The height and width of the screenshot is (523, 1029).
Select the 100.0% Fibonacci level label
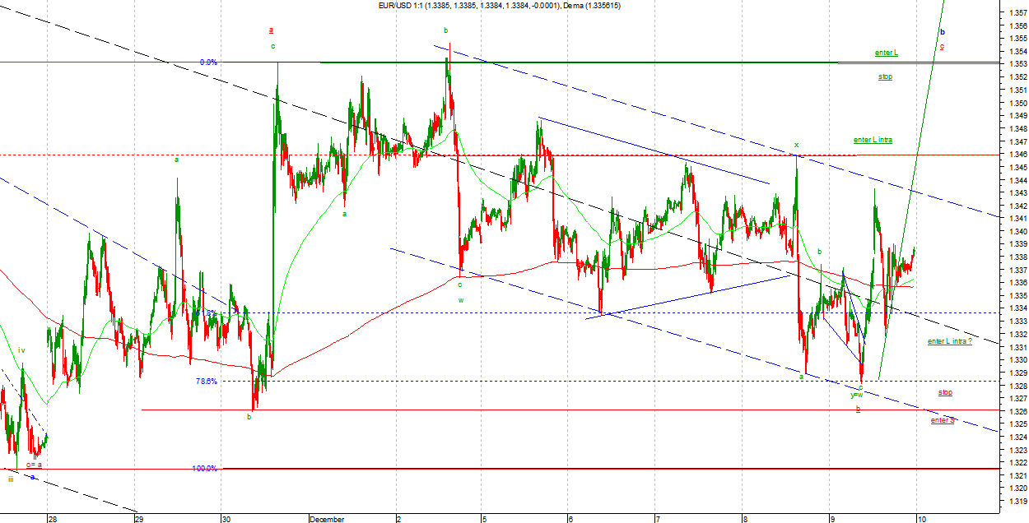pos(204,469)
